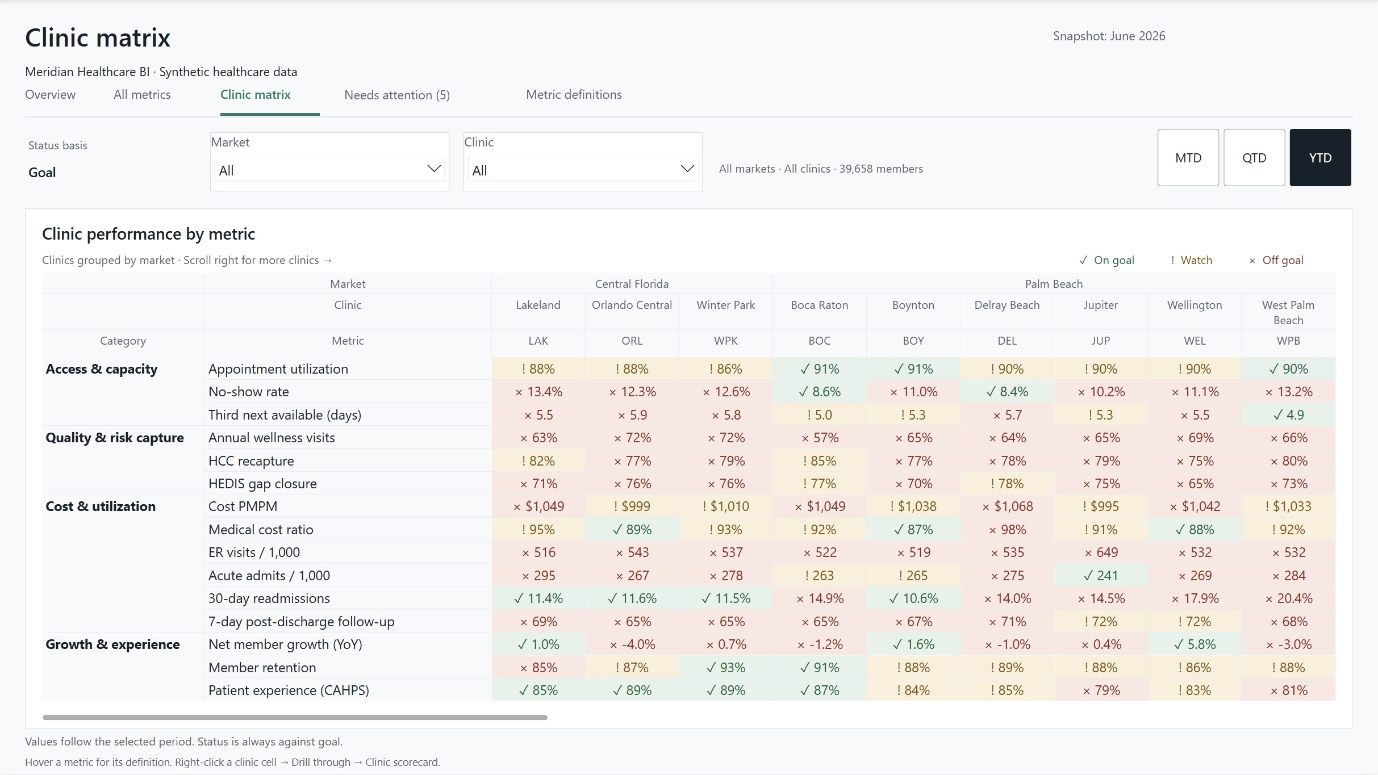Go to the Overview tab
The width and height of the screenshot is (1378, 775).
(x=50, y=94)
